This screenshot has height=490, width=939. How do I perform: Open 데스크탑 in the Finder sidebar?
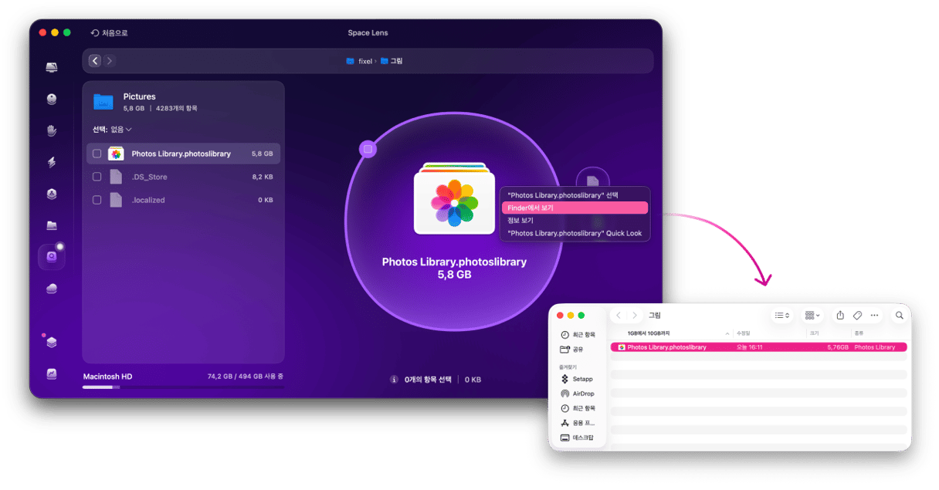tap(578, 438)
